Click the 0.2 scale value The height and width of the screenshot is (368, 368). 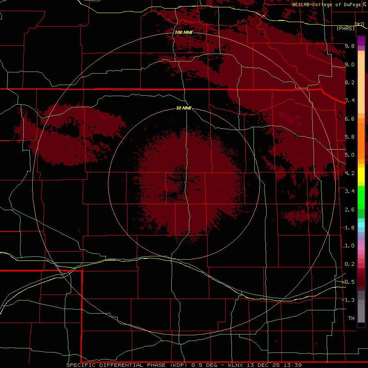point(350,264)
